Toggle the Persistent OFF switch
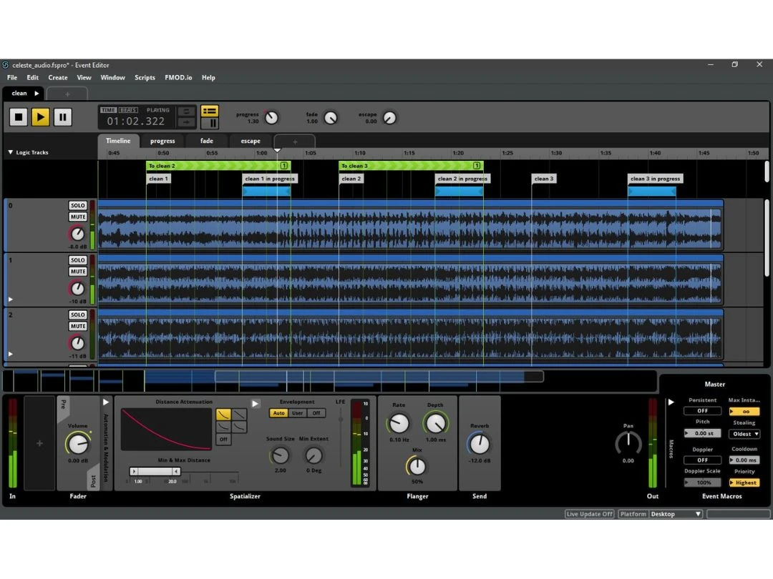This screenshot has width=773, height=579. pos(702,411)
